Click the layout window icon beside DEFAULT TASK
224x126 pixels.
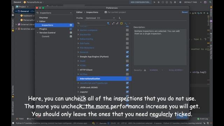click(x=205, y=2)
